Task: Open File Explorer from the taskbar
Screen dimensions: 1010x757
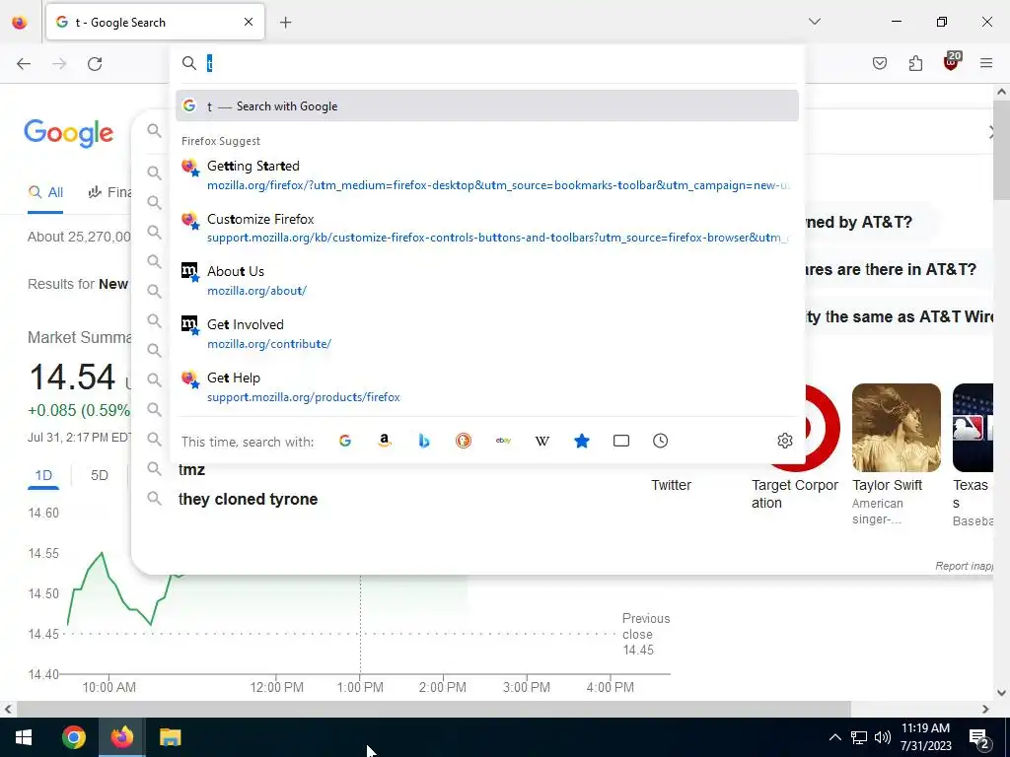Action: 170,737
